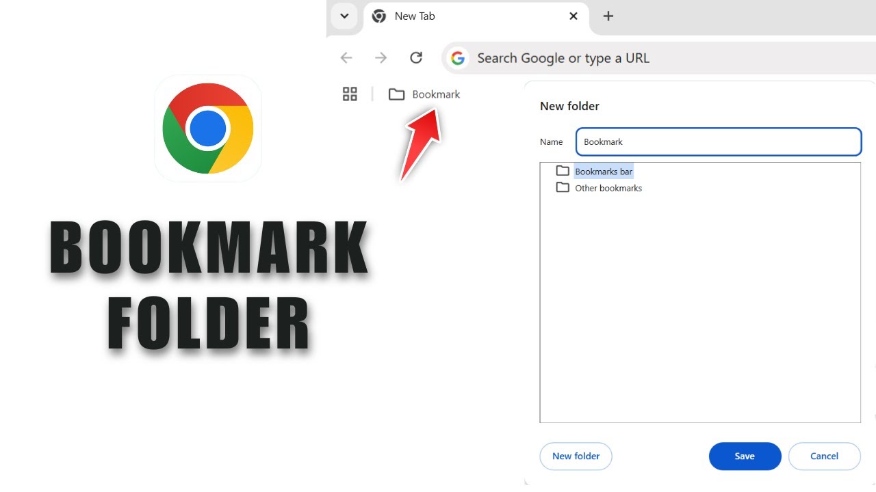Go back with the back arrow
The width and height of the screenshot is (876, 492).
[x=346, y=58]
